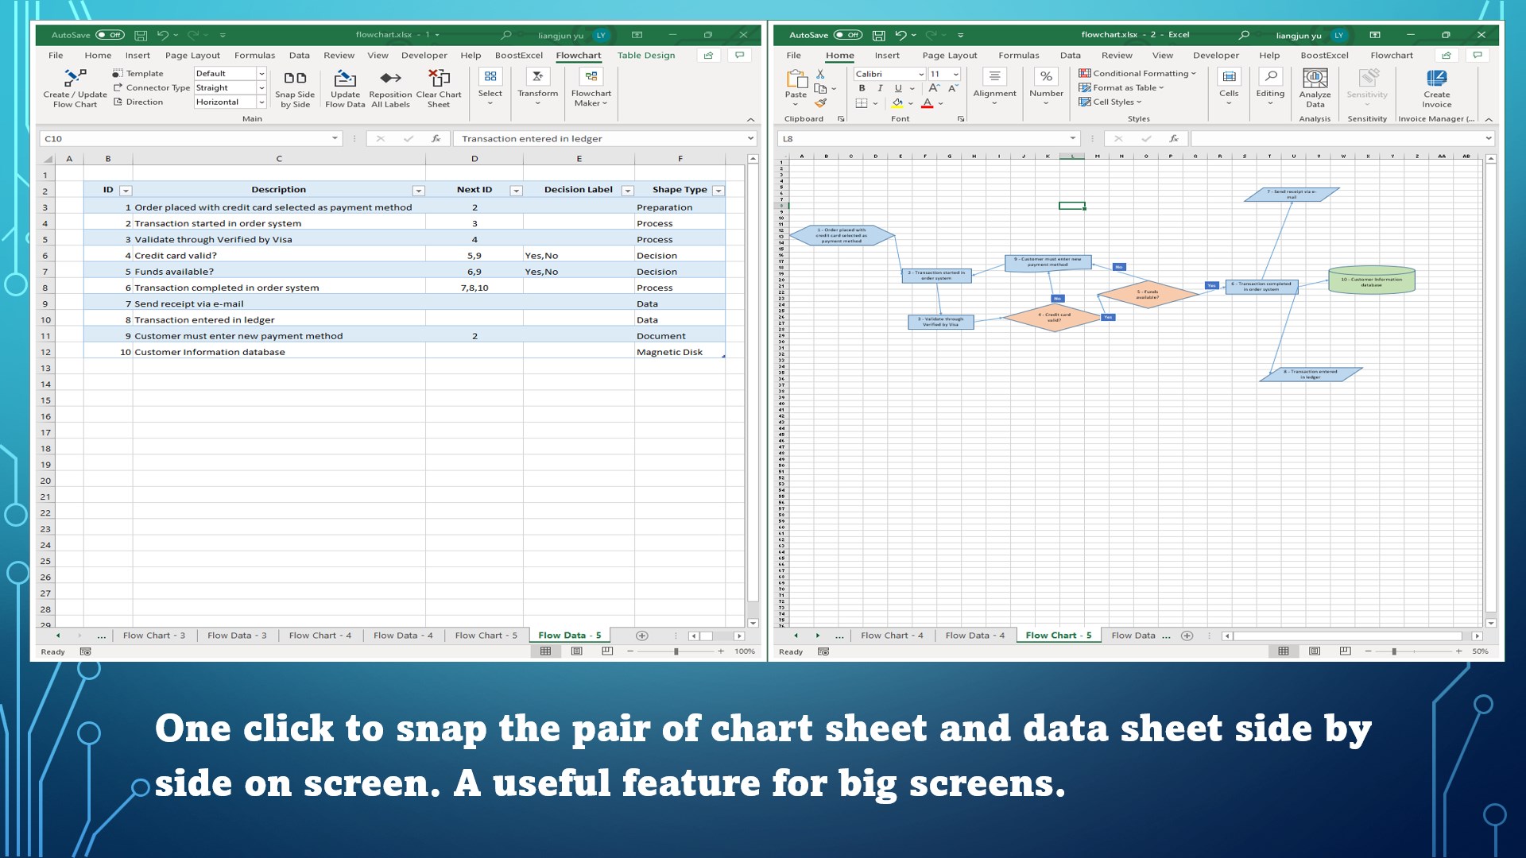Toggle bold formatting in right window
Screen dimensions: 1526x858
click(x=862, y=88)
